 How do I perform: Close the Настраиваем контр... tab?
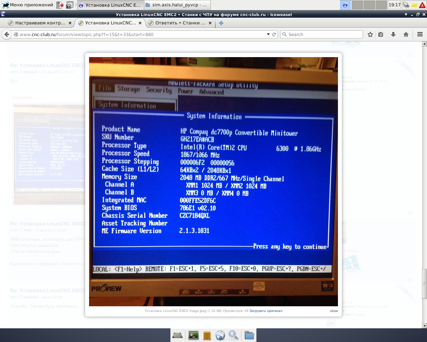[x=70, y=23]
